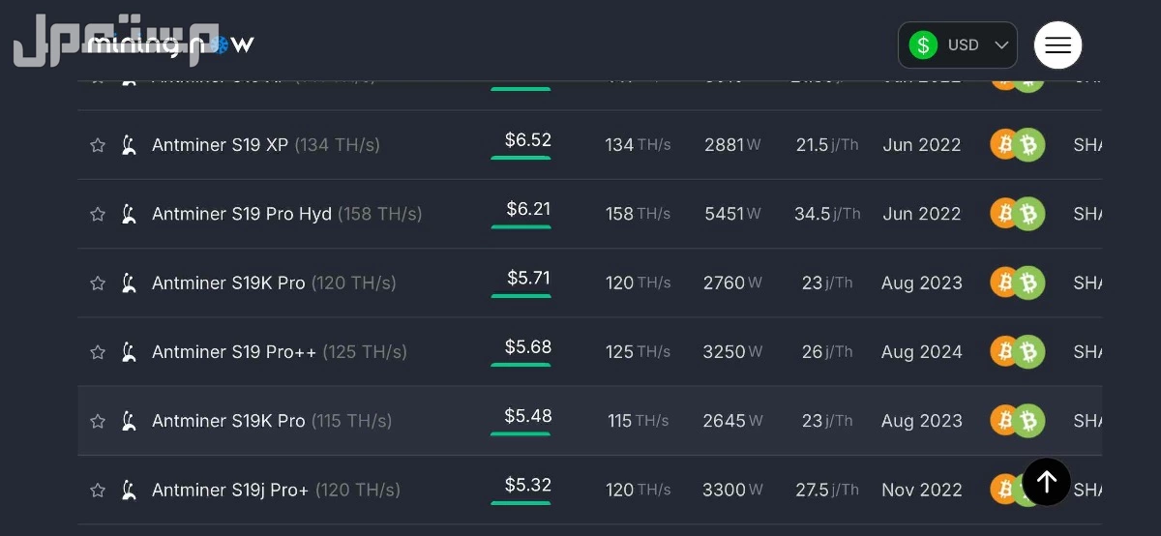This screenshot has width=1161, height=536.
Task: Click the Bitcoin coin icon in S19 Pro Hyd row
Action: tap(1005, 214)
